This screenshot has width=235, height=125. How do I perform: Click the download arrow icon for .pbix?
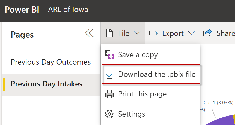109,74
